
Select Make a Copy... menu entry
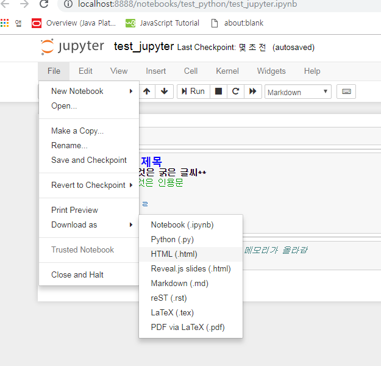click(x=89, y=131)
